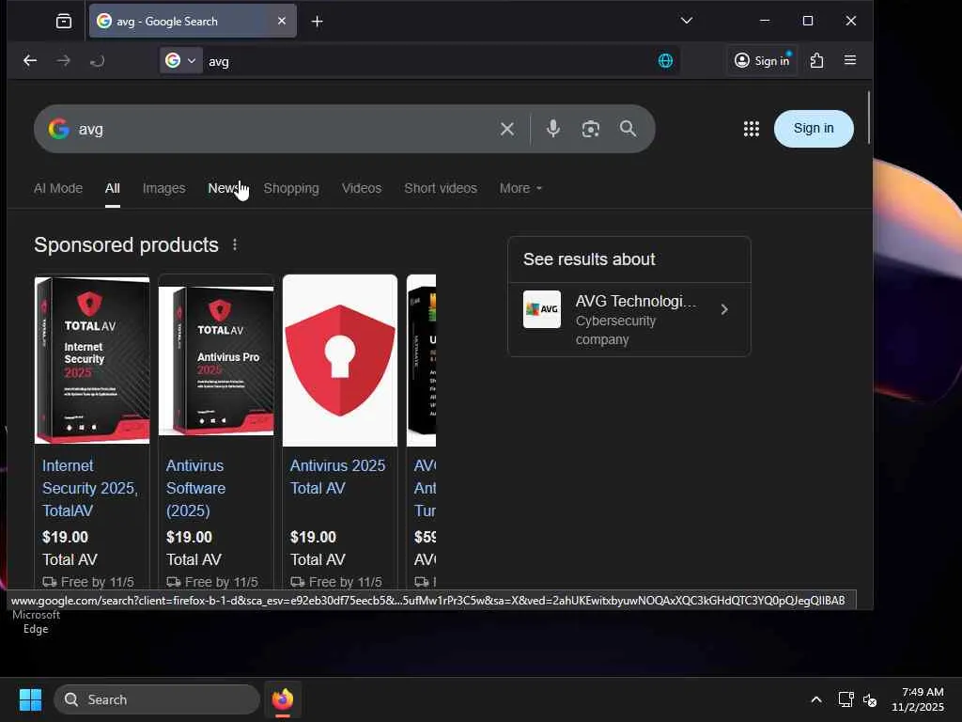Open search engine selector dropdown in address bar
This screenshot has width=962, height=722.
click(181, 61)
